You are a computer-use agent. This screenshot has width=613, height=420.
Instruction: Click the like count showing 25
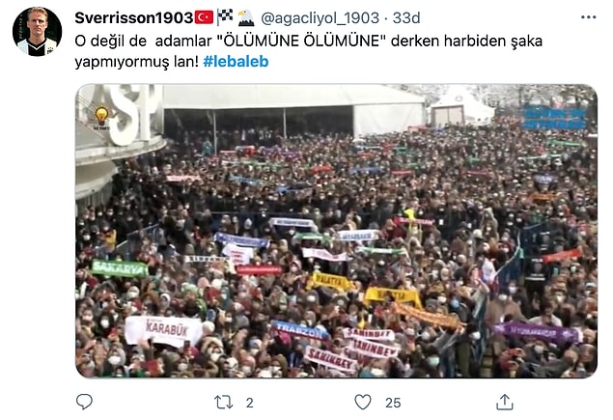393,403
